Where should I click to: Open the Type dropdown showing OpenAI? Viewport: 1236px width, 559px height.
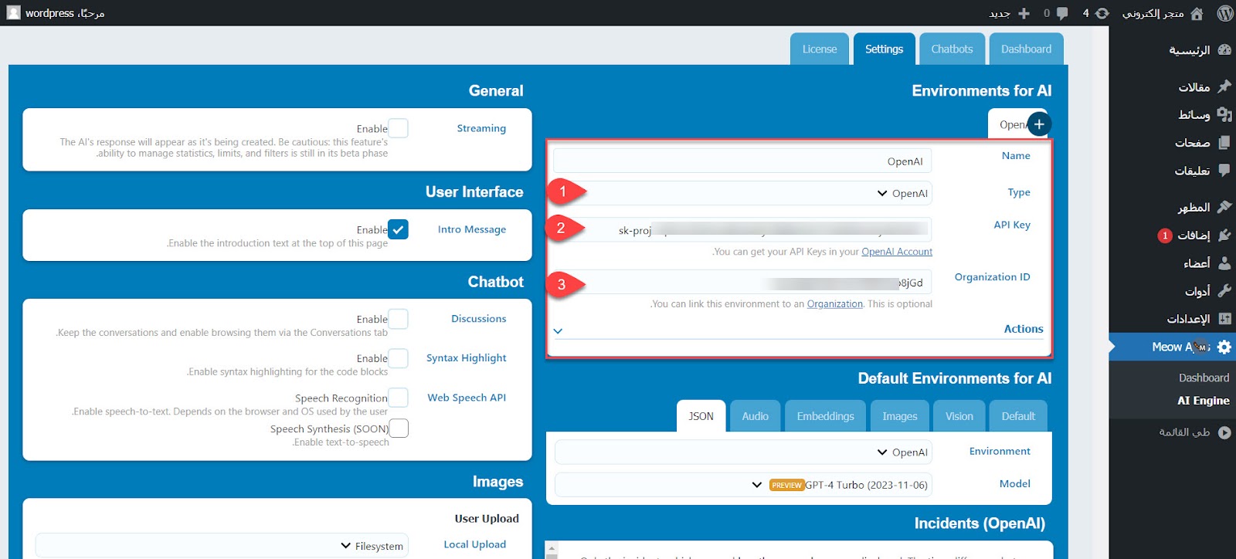[x=742, y=193]
